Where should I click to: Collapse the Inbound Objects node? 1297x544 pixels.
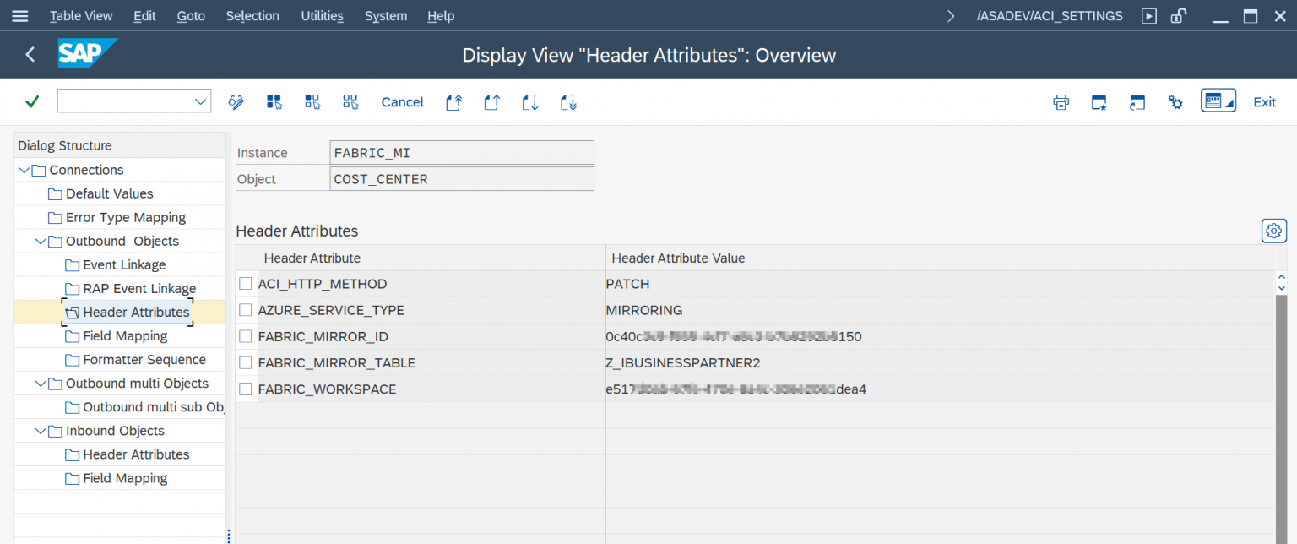40,430
